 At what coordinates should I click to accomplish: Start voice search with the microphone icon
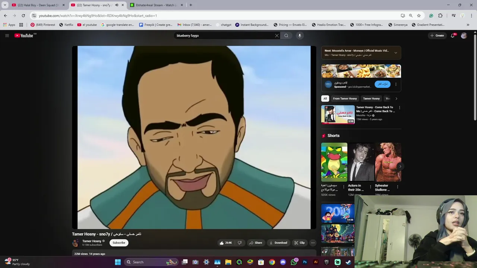tap(300, 36)
